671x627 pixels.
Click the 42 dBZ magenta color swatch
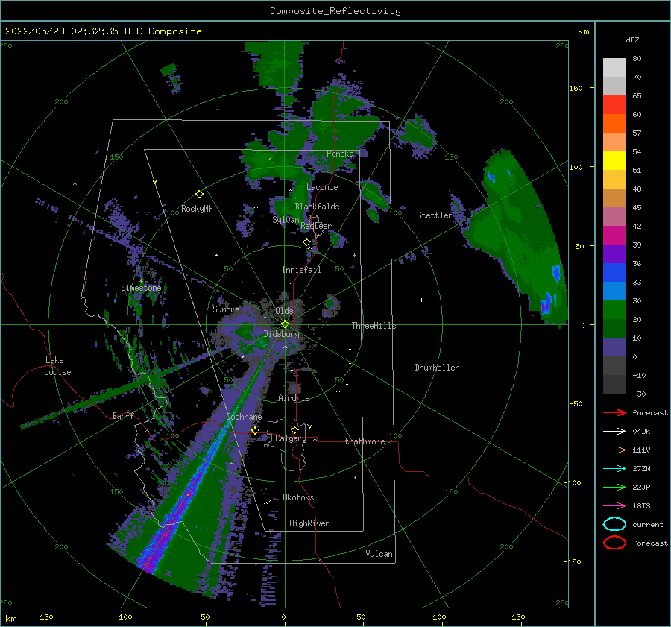pos(614,236)
